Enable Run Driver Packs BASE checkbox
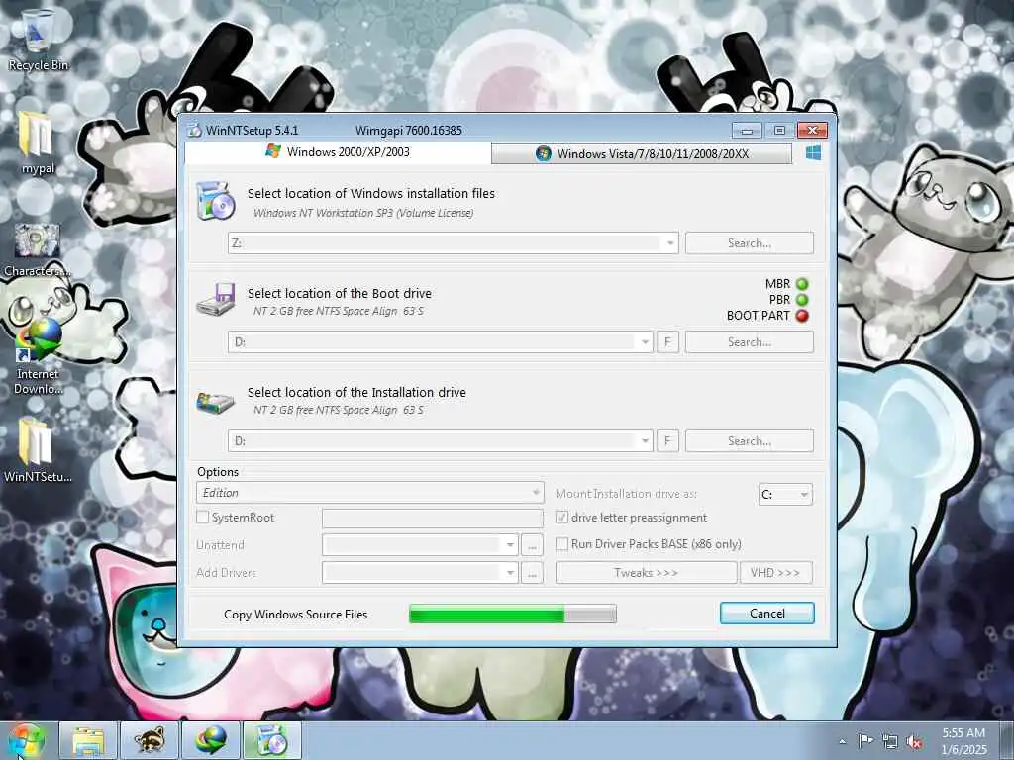 coord(562,544)
